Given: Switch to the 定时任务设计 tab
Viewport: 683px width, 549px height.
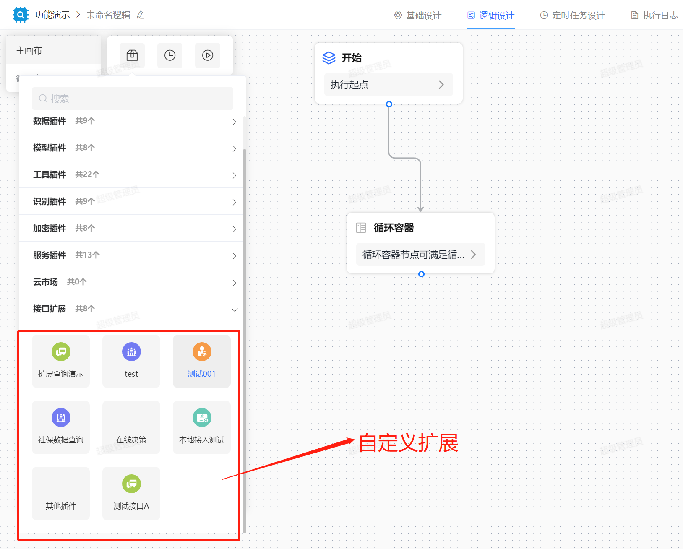Looking at the screenshot, I should 572,15.
